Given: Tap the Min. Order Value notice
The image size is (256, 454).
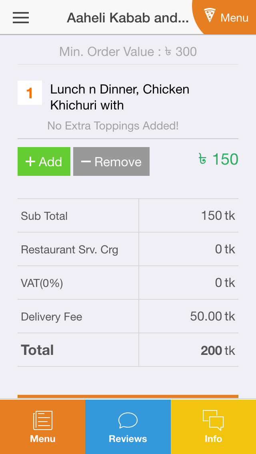Looking at the screenshot, I should click(128, 52).
